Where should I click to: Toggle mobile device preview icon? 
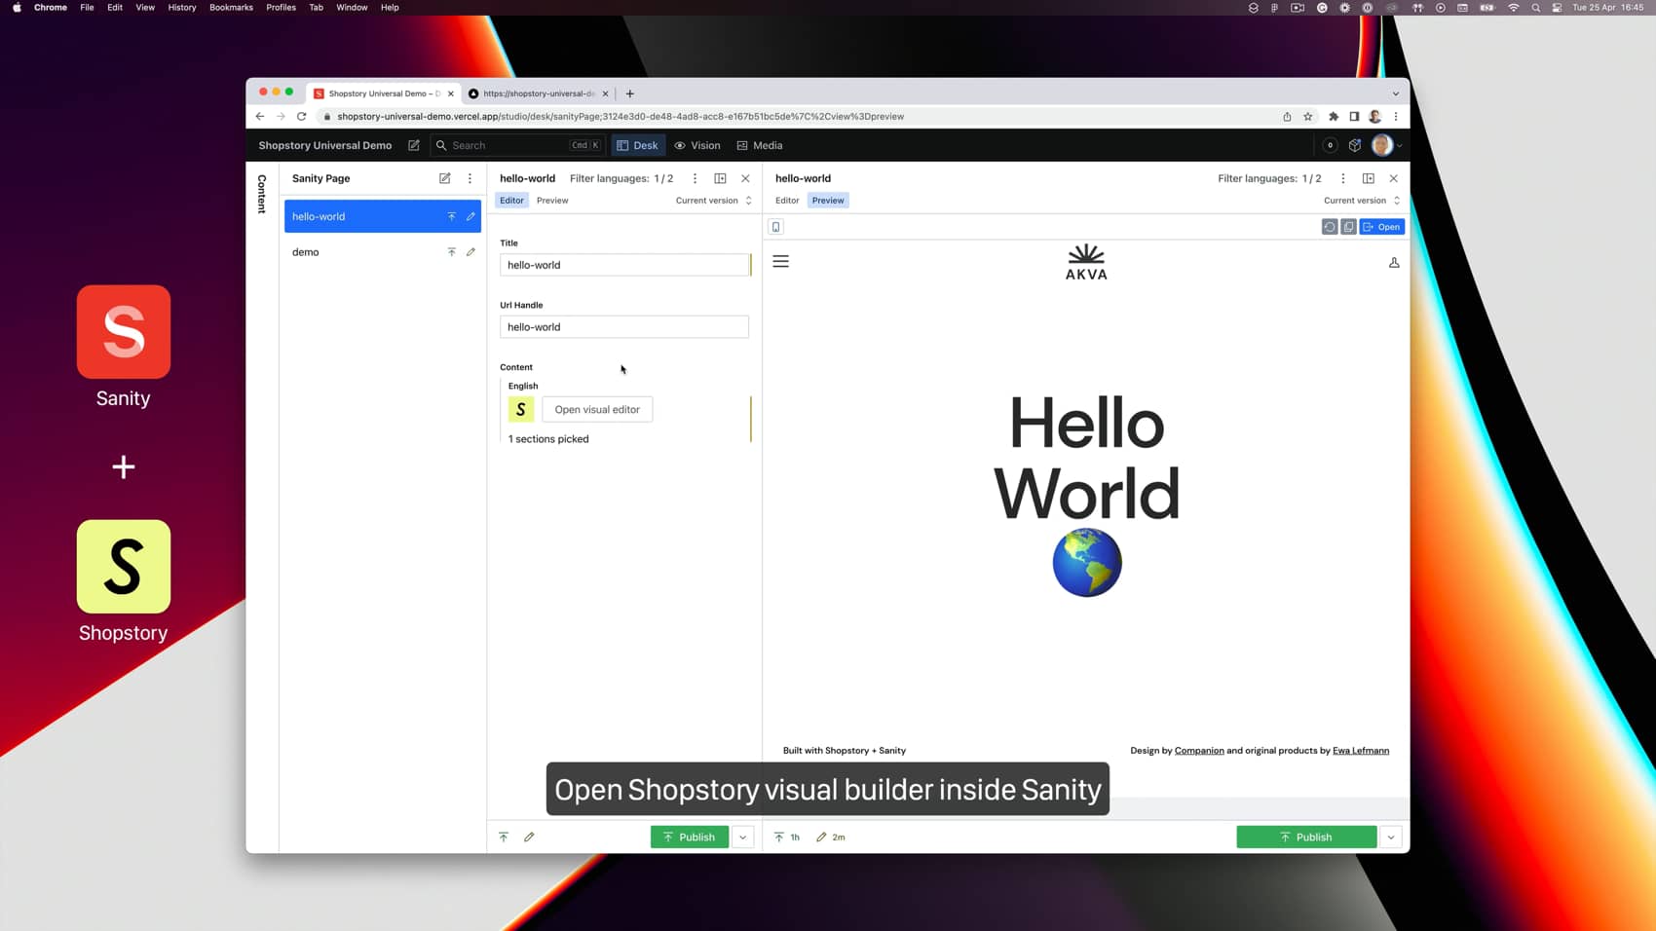[776, 227]
